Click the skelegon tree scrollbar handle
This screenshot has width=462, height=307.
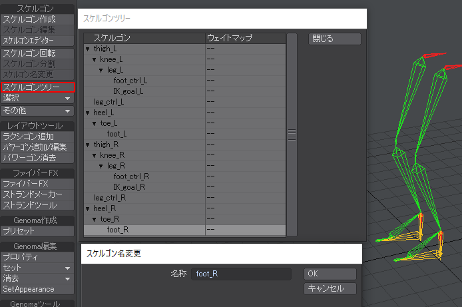(292, 135)
